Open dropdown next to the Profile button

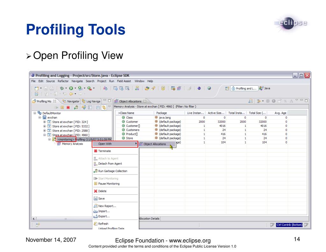click(84, 88)
